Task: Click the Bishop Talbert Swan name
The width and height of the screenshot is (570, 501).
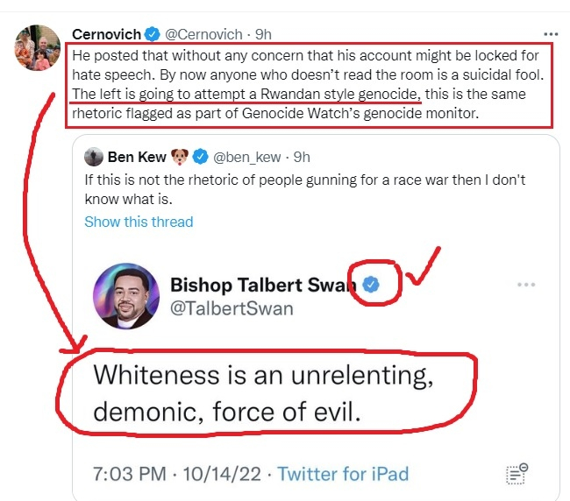Action: tap(261, 285)
